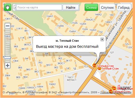Image resolution: width=135 pixels, height=98 pixels.
Task: Click house label 5А
Action: point(46,54)
